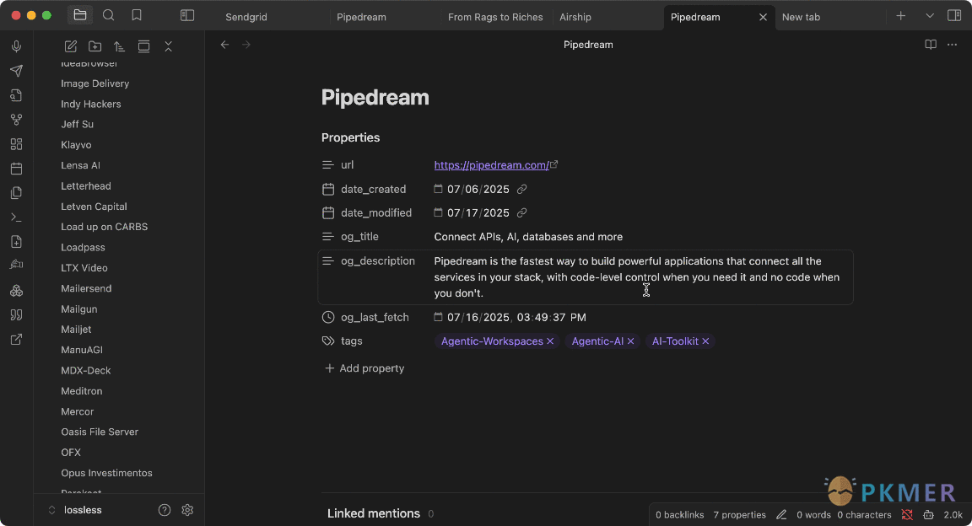
Task: Open the canvas grid ribbon icon
Action: (x=17, y=144)
